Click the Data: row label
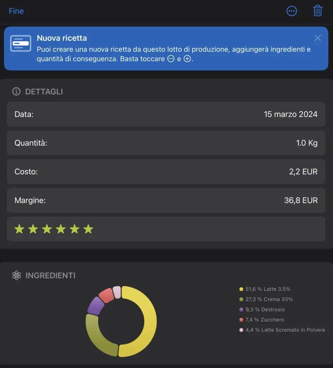The width and height of the screenshot is (333, 368). (24, 114)
